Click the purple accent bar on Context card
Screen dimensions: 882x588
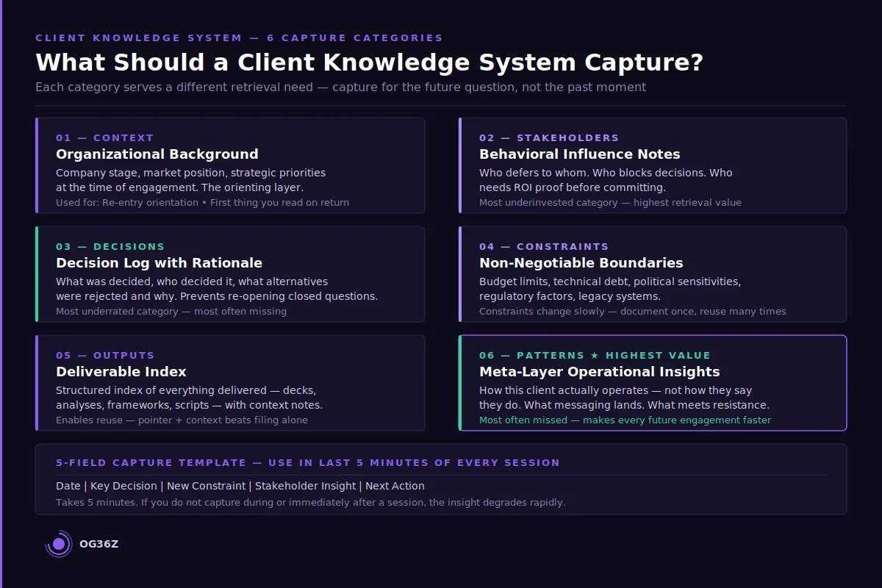click(x=37, y=165)
